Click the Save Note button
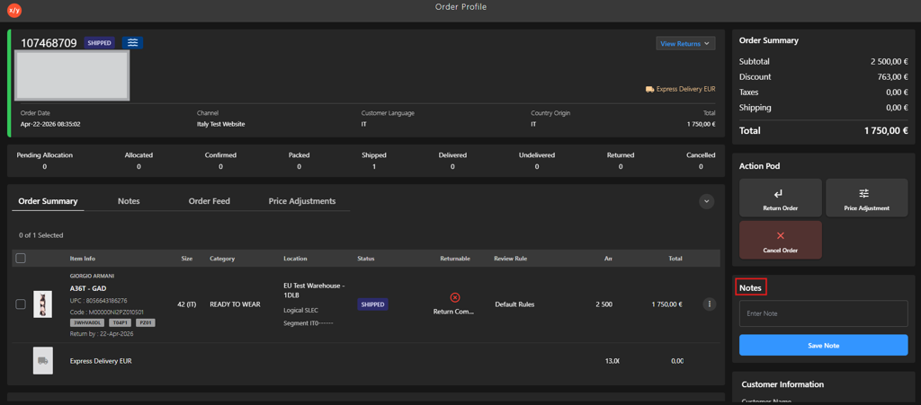 [824, 345]
